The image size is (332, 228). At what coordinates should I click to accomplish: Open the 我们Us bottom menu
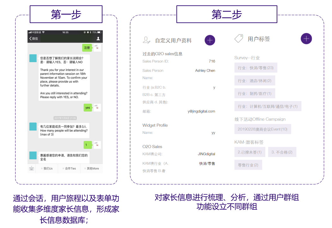pyautogui.click(x=47, y=169)
